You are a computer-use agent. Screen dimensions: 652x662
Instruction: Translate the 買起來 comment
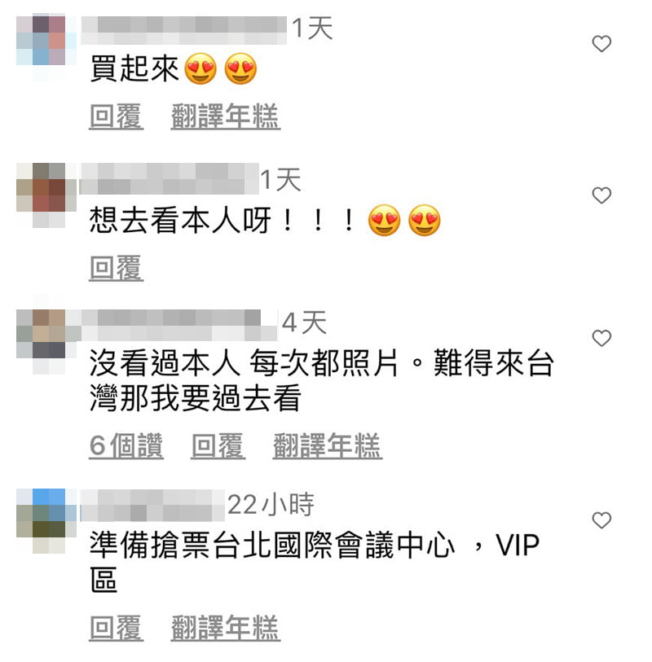tap(226, 116)
